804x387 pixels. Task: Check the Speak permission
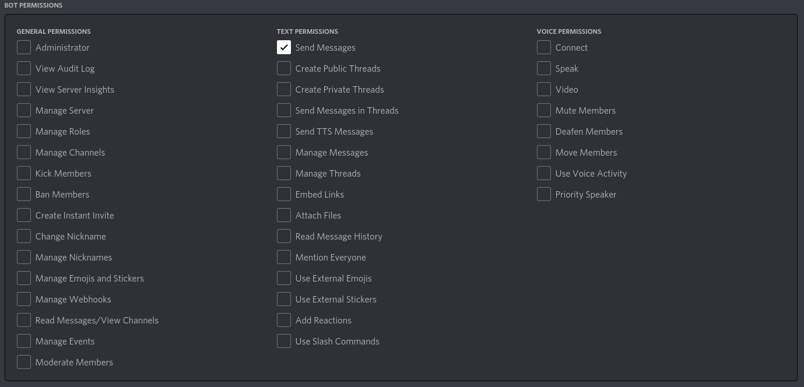click(544, 68)
